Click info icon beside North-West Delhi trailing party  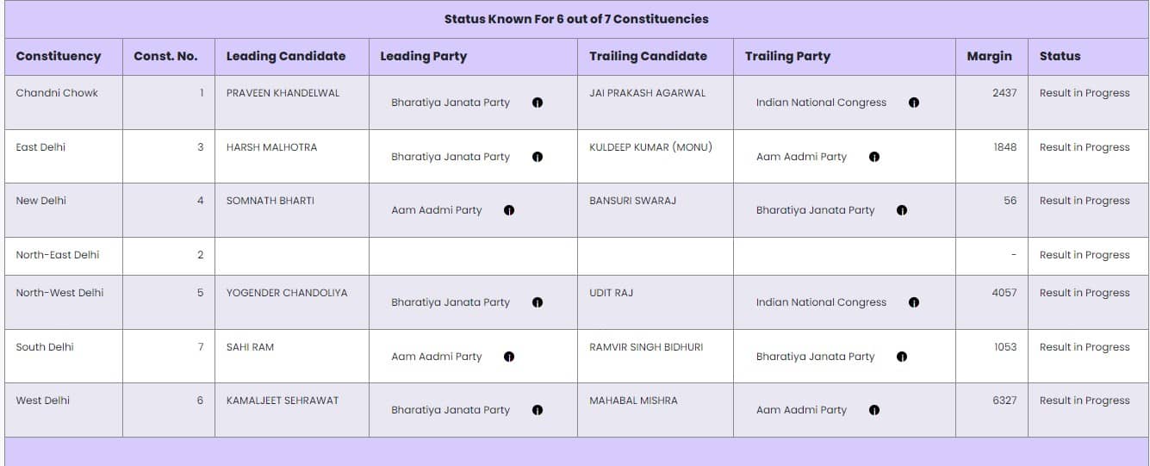[x=914, y=302]
